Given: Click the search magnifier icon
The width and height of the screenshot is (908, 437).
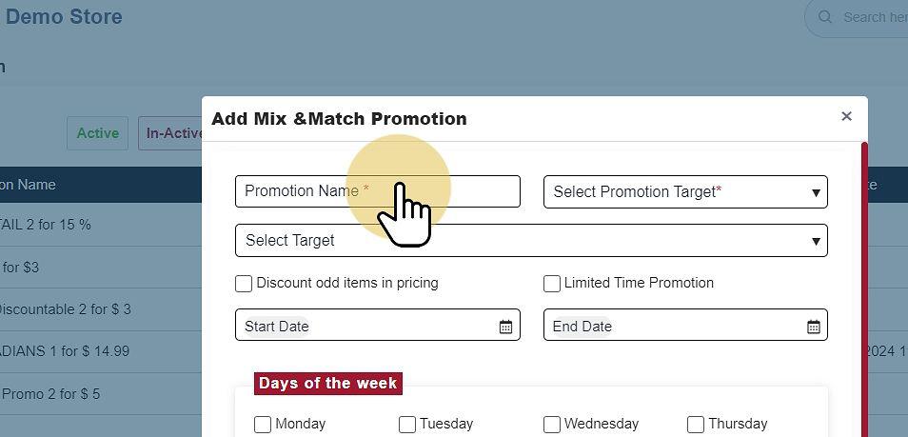Looking at the screenshot, I should pos(825,17).
